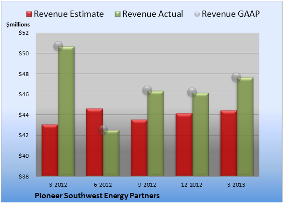283x203 pixels.
Task: Click the $48 y-axis label
Action: tap(24, 74)
